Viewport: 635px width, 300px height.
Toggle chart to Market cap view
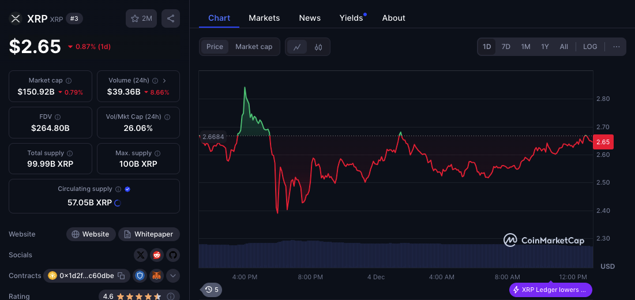pyautogui.click(x=254, y=47)
